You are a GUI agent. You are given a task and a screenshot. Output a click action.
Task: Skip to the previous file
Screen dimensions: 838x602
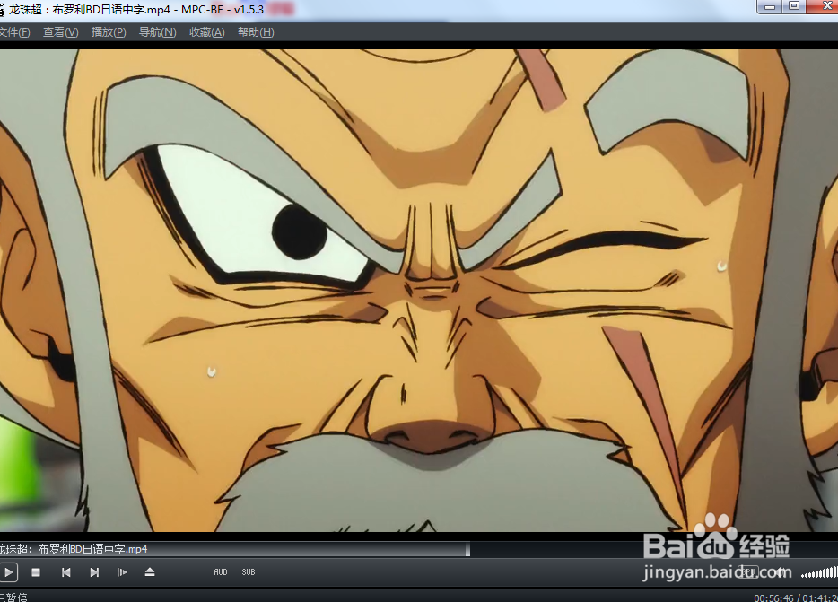(x=65, y=572)
